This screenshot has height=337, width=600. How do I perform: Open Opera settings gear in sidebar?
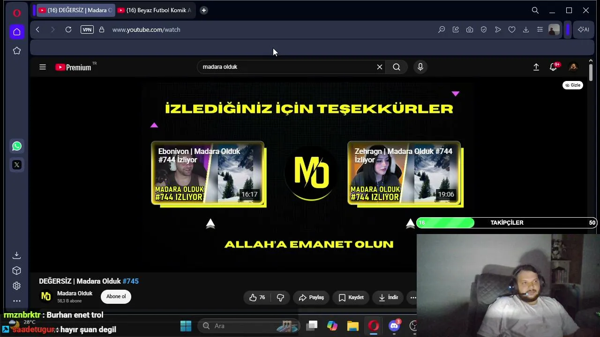point(17,286)
